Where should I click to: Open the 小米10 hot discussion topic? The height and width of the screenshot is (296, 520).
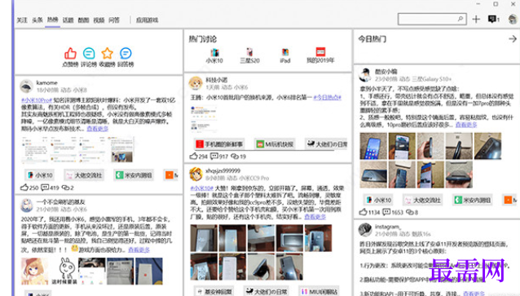(214, 55)
